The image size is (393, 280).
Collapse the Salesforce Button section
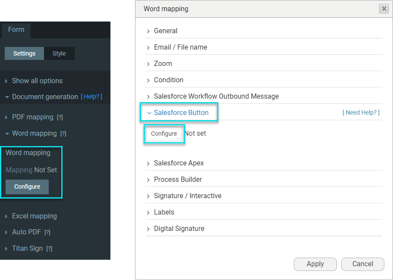point(181,113)
